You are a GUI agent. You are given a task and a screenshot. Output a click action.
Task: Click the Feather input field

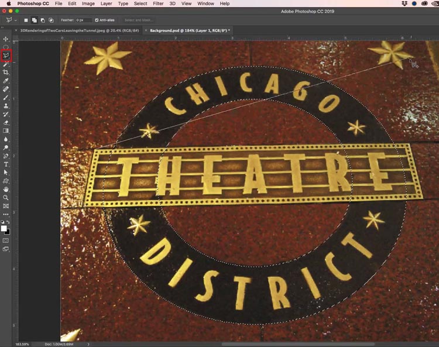click(x=84, y=20)
